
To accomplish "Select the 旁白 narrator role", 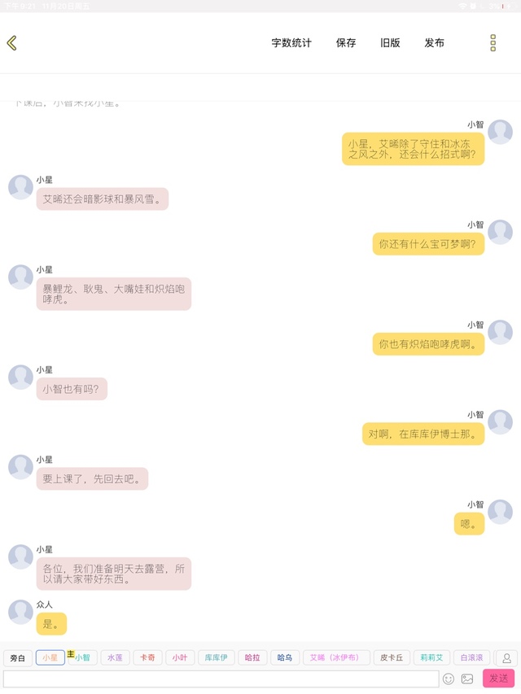I will click(x=17, y=657).
